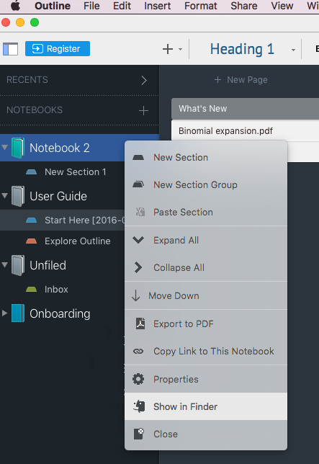
Task: Click the Notebook 2 teal book icon
Action: pyautogui.click(x=18, y=148)
